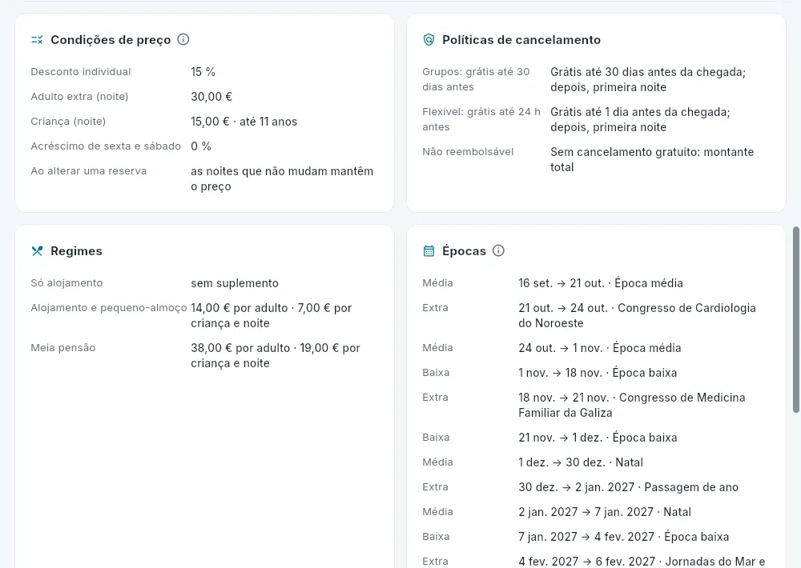Click the Regimes heading
The height and width of the screenshot is (568, 801).
tap(76, 251)
